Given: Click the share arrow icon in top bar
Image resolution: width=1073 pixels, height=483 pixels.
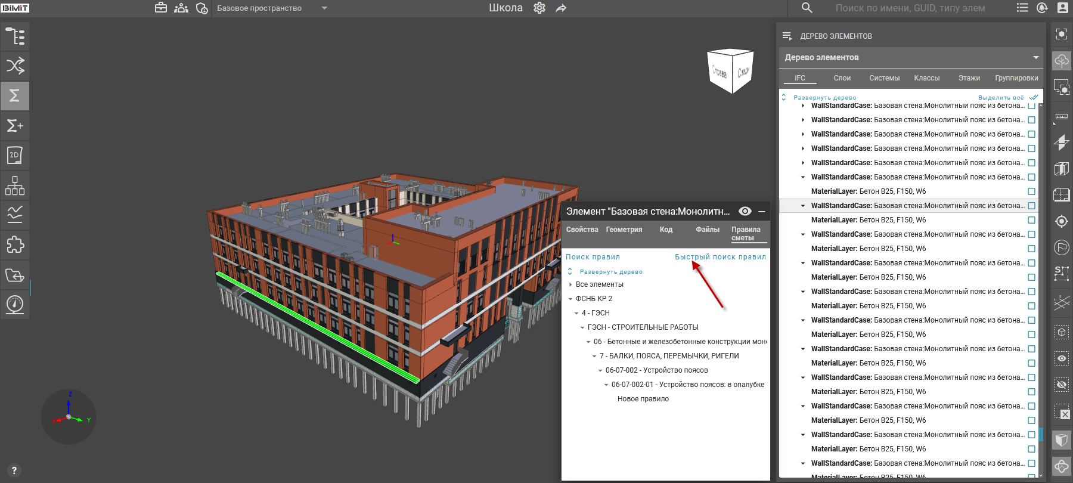Looking at the screenshot, I should pyautogui.click(x=561, y=8).
